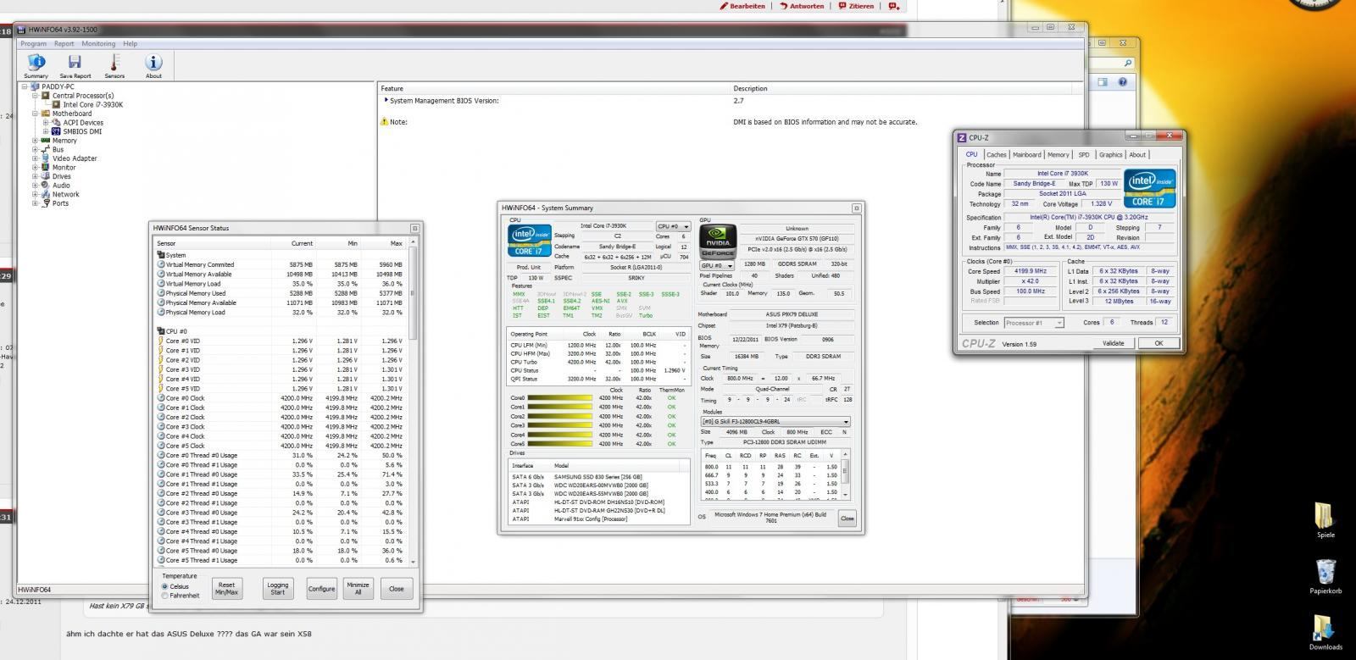Click the Core3 clock usage bar
Image resolution: width=1356 pixels, height=660 pixels.
point(561,426)
